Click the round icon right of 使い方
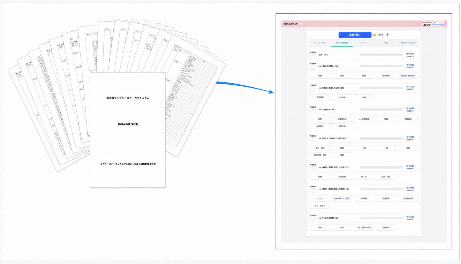 (x=388, y=35)
